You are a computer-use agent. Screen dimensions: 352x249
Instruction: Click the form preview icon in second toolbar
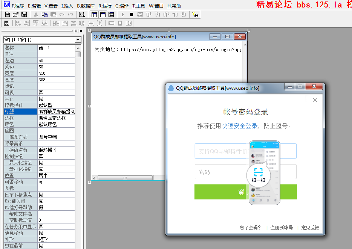click(x=7, y=23)
